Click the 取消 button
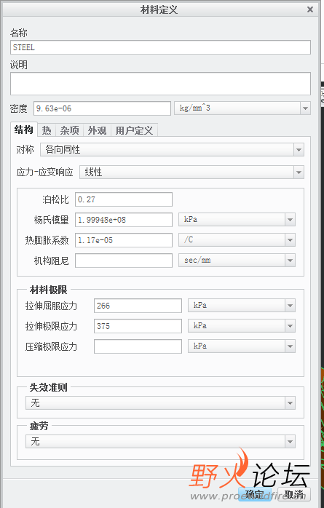The image size is (324, 508). (x=294, y=494)
